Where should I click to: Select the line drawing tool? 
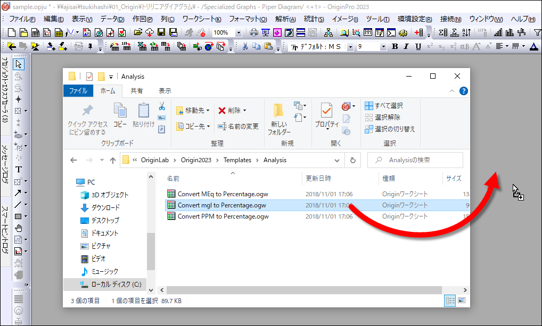pos(18,205)
